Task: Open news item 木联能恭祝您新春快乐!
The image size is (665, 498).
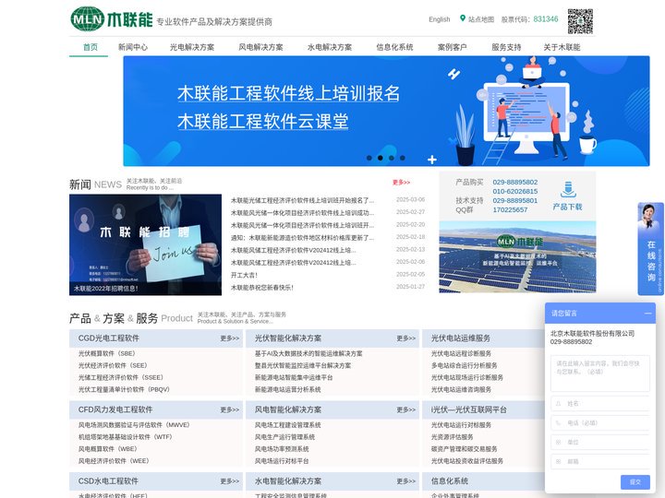Action: (x=262, y=288)
